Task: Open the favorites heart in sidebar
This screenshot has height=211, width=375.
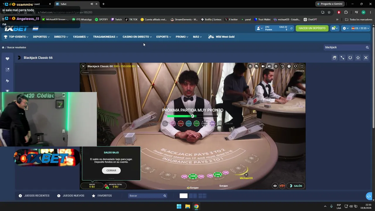Action: pos(7,59)
